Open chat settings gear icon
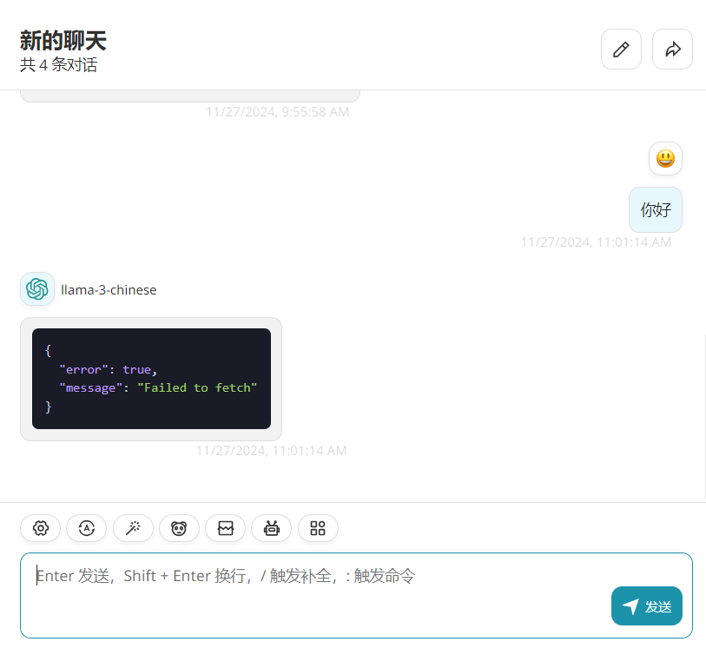The width and height of the screenshot is (706, 655). (x=40, y=528)
